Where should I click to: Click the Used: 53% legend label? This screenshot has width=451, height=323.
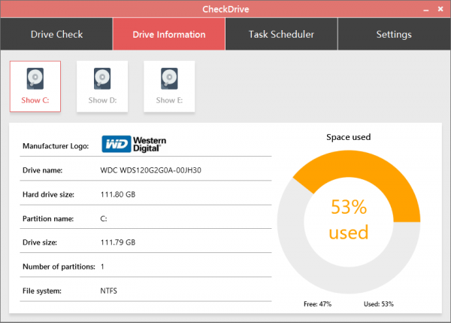coord(377,304)
